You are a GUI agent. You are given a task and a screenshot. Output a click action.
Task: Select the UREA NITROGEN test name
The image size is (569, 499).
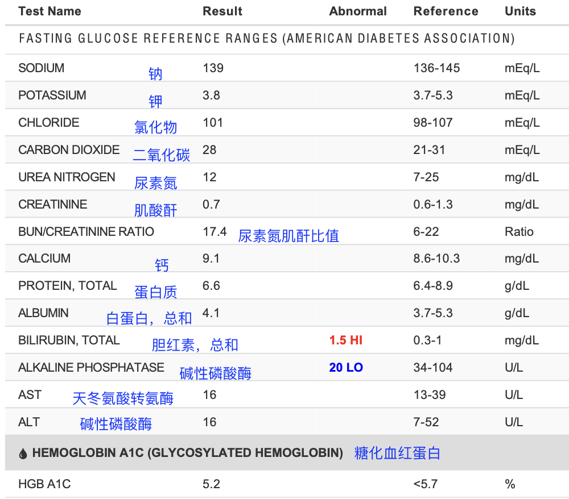67,177
